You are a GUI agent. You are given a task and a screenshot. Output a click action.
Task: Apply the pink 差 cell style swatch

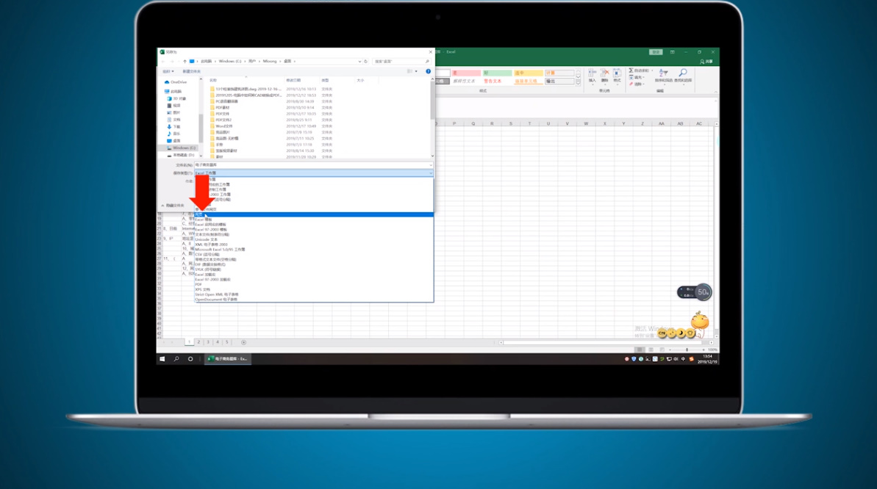(466, 73)
